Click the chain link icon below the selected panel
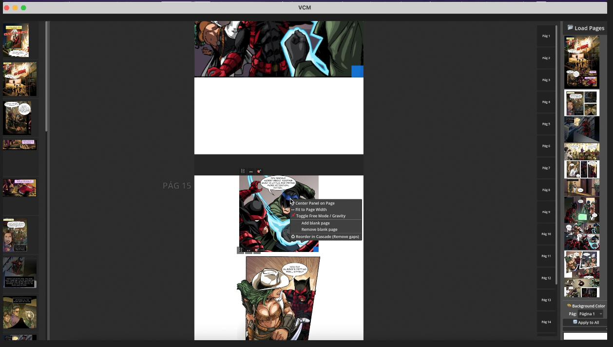Screen dimensions: 613x347 coord(240,250)
